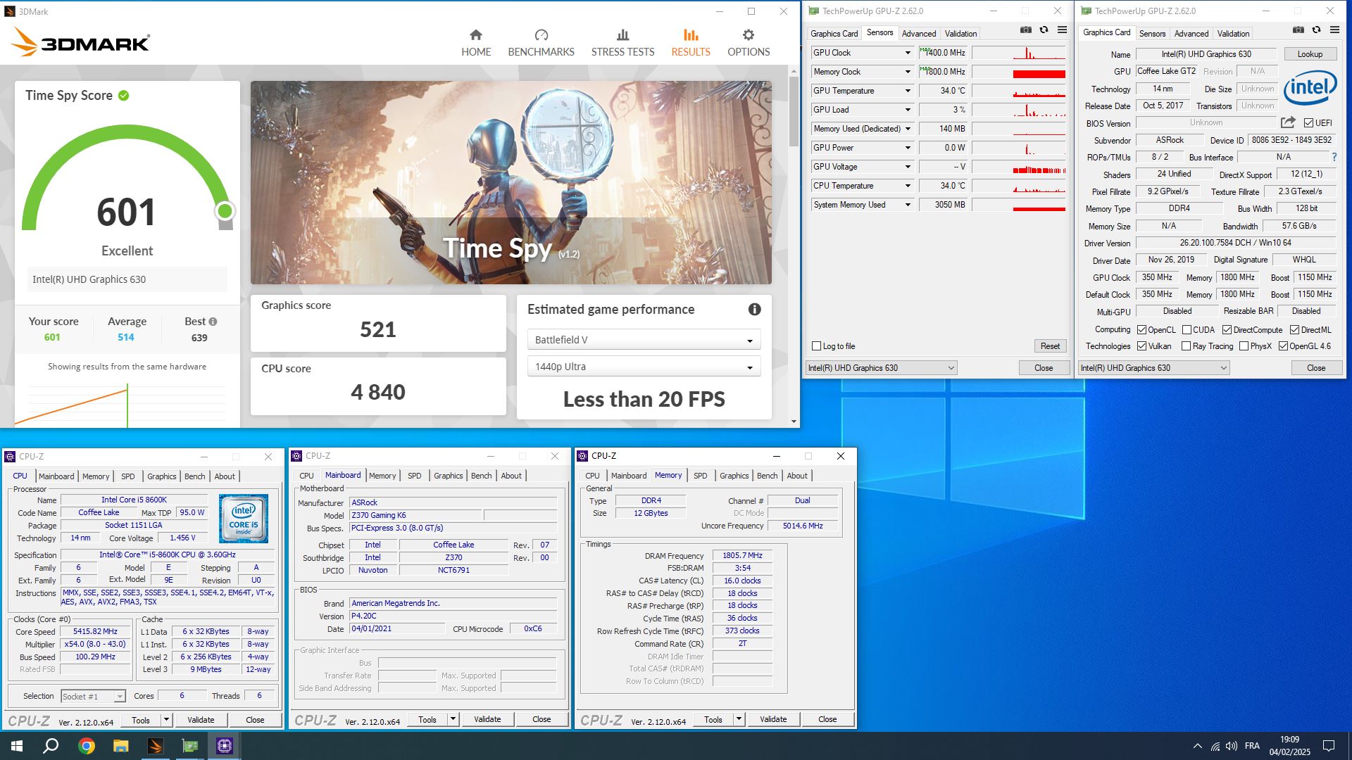Viewport: 1352px width, 760px height.
Task: Click the estimated game performance info icon
Action: point(754,310)
